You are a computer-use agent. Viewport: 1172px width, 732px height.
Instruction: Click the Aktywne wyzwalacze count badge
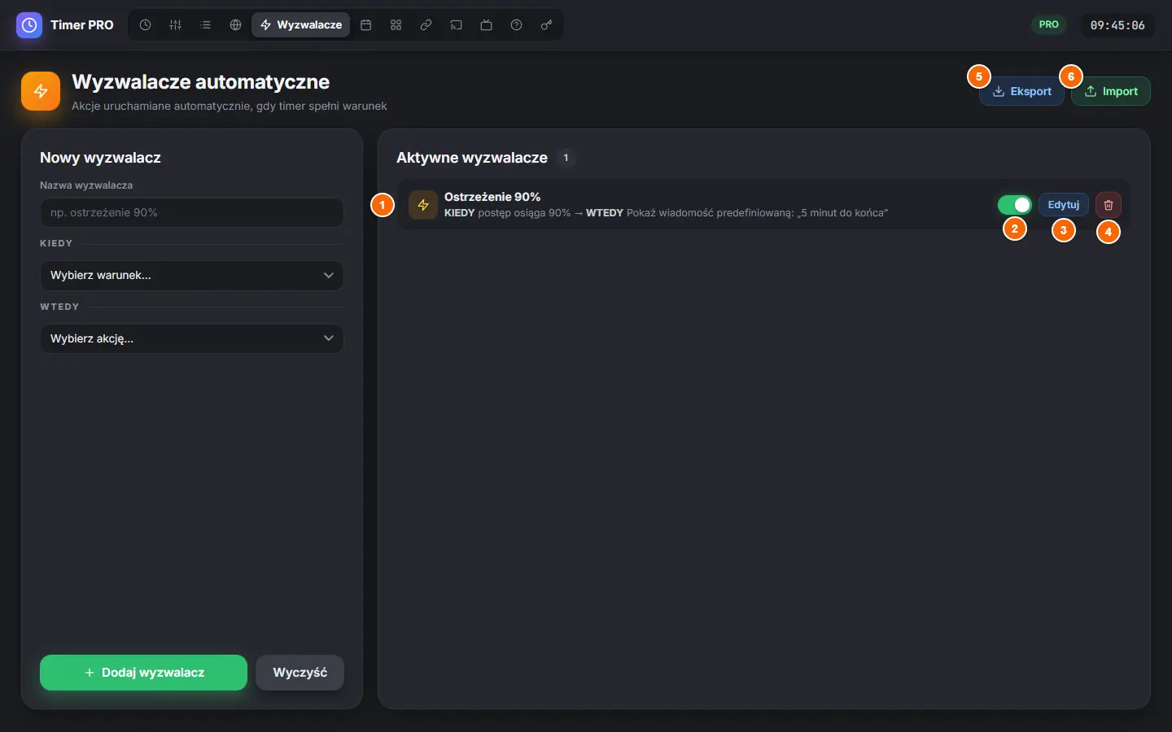click(566, 158)
